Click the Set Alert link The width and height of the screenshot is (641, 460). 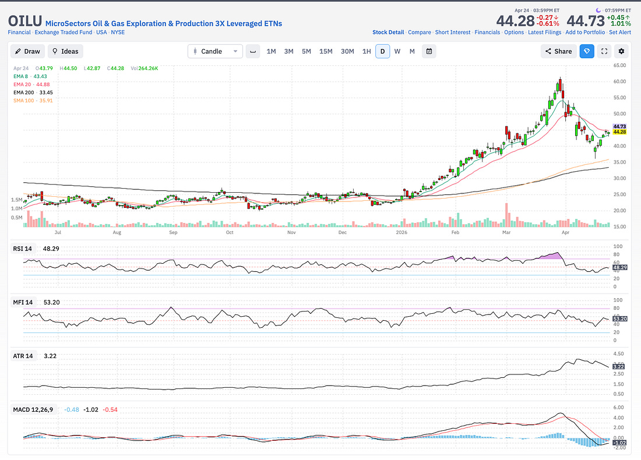[x=620, y=32]
